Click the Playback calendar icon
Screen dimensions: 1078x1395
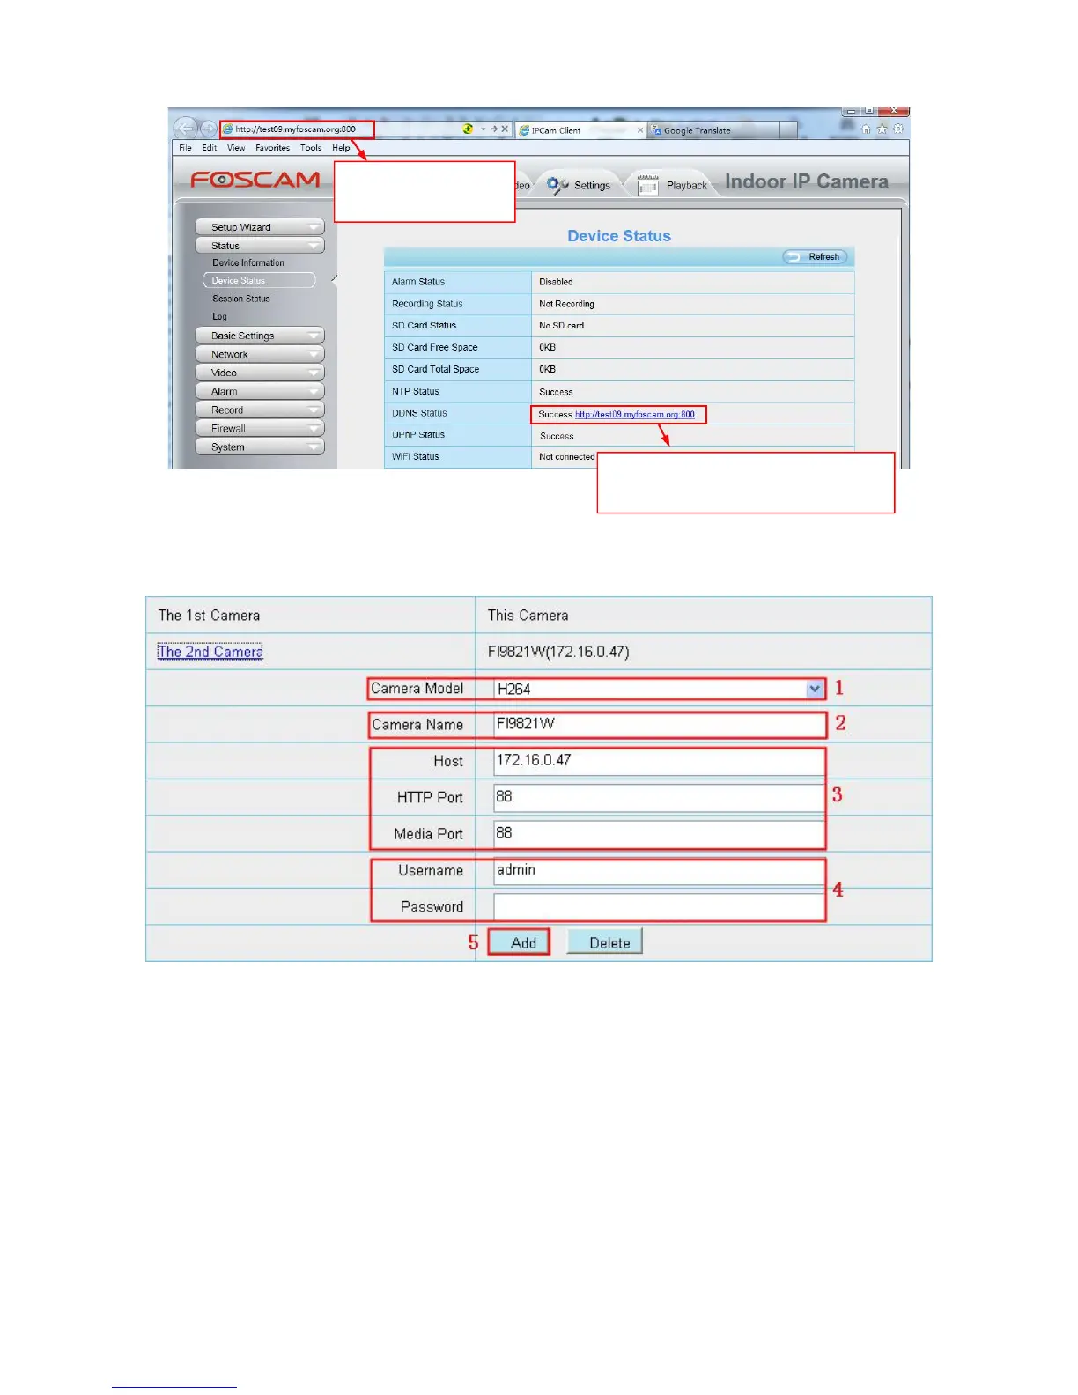click(x=648, y=185)
